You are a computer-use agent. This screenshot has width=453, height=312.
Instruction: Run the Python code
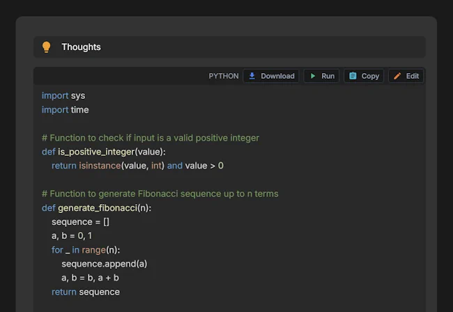click(x=321, y=76)
